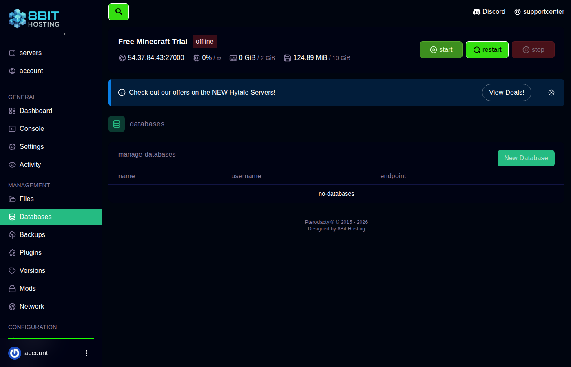Open the Discord link
The width and height of the screenshot is (571, 367).
(x=489, y=12)
